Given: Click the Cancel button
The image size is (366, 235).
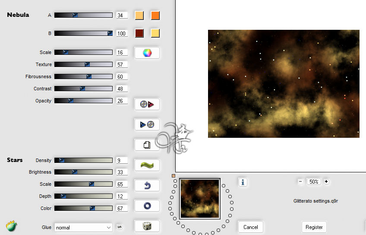Looking at the screenshot, I should (250, 227).
